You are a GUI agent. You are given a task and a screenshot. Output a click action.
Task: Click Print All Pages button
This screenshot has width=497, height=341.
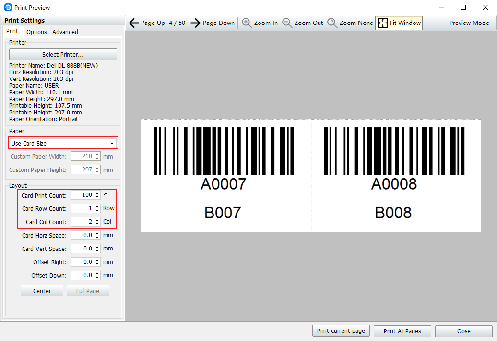pyautogui.click(x=402, y=331)
